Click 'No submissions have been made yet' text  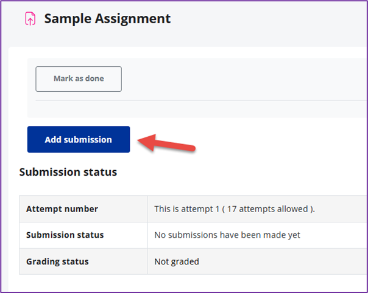point(227,235)
